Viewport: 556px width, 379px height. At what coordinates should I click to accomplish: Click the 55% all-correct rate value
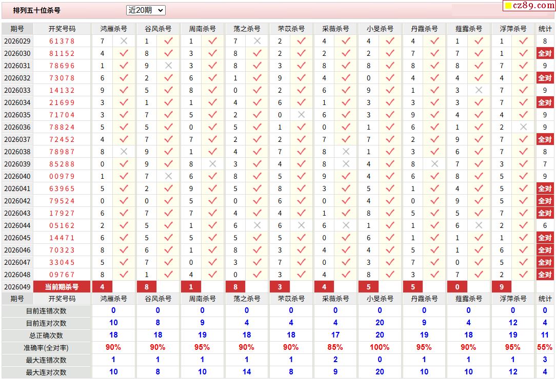pyautogui.click(x=545, y=347)
